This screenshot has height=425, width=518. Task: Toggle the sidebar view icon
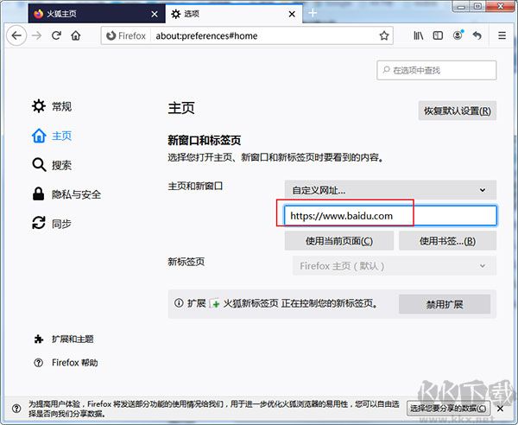click(x=438, y=35)
